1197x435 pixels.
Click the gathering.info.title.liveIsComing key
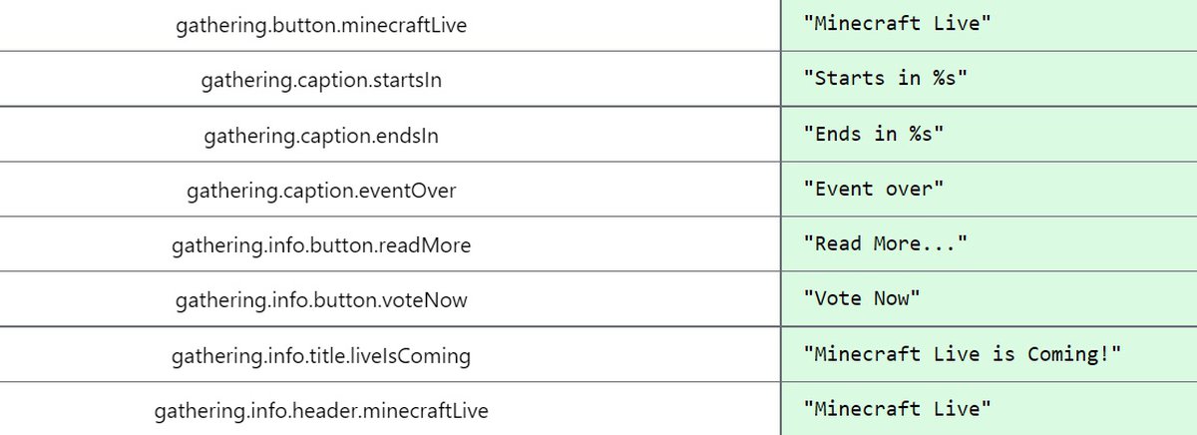coord(321,355)
